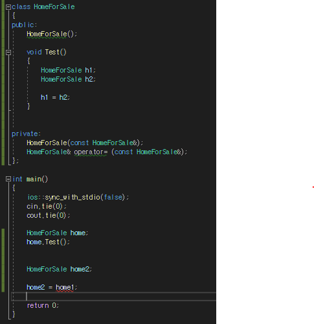This screenshot has height=324, width=314.
Task: Click the 'cin.tie(0);' line
Action: point(47,206)
